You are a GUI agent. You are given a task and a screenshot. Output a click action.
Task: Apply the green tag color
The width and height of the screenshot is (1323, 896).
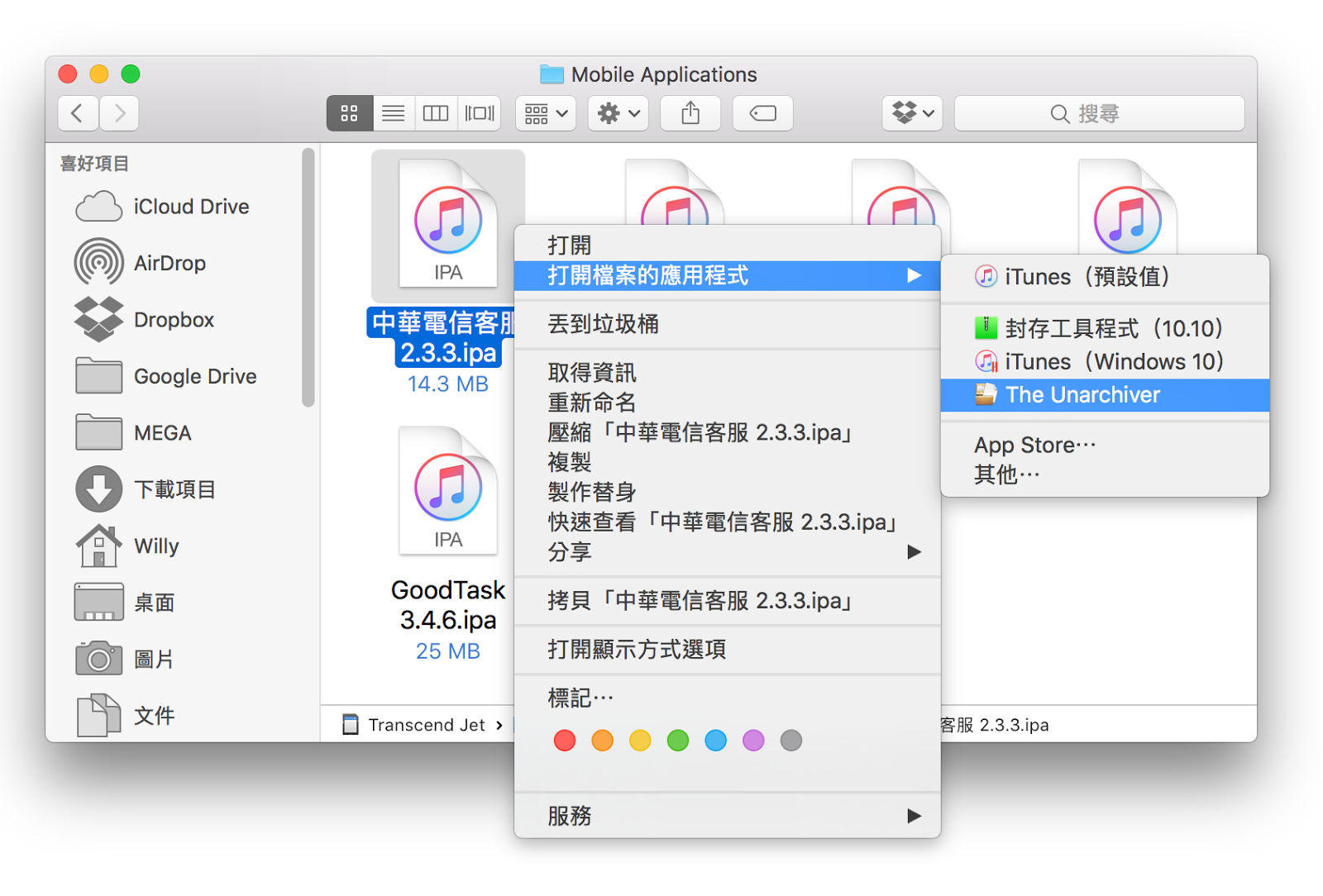pos(678,741)
